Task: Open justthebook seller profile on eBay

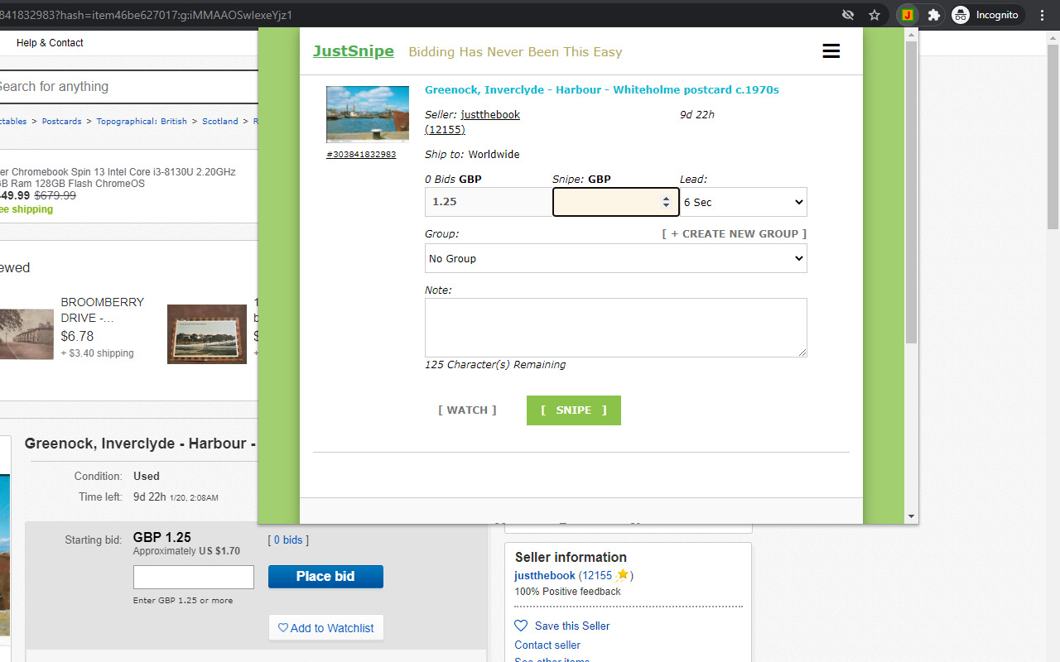Action: (545, 575)
